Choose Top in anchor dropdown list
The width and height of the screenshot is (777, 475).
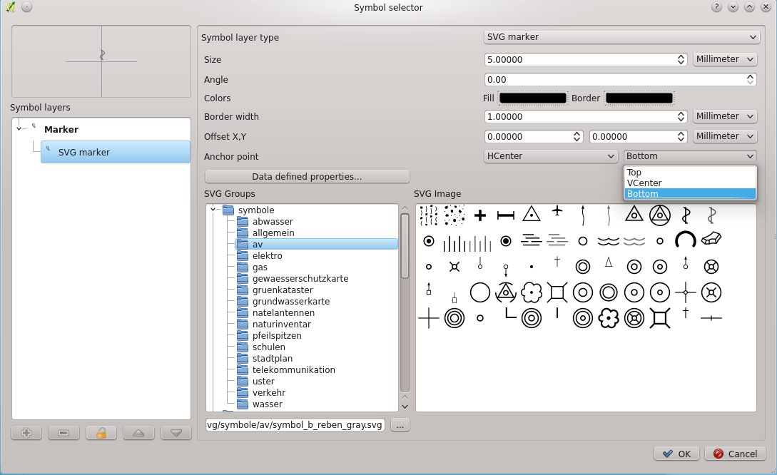pyautogui.click(x=690, y=173)
